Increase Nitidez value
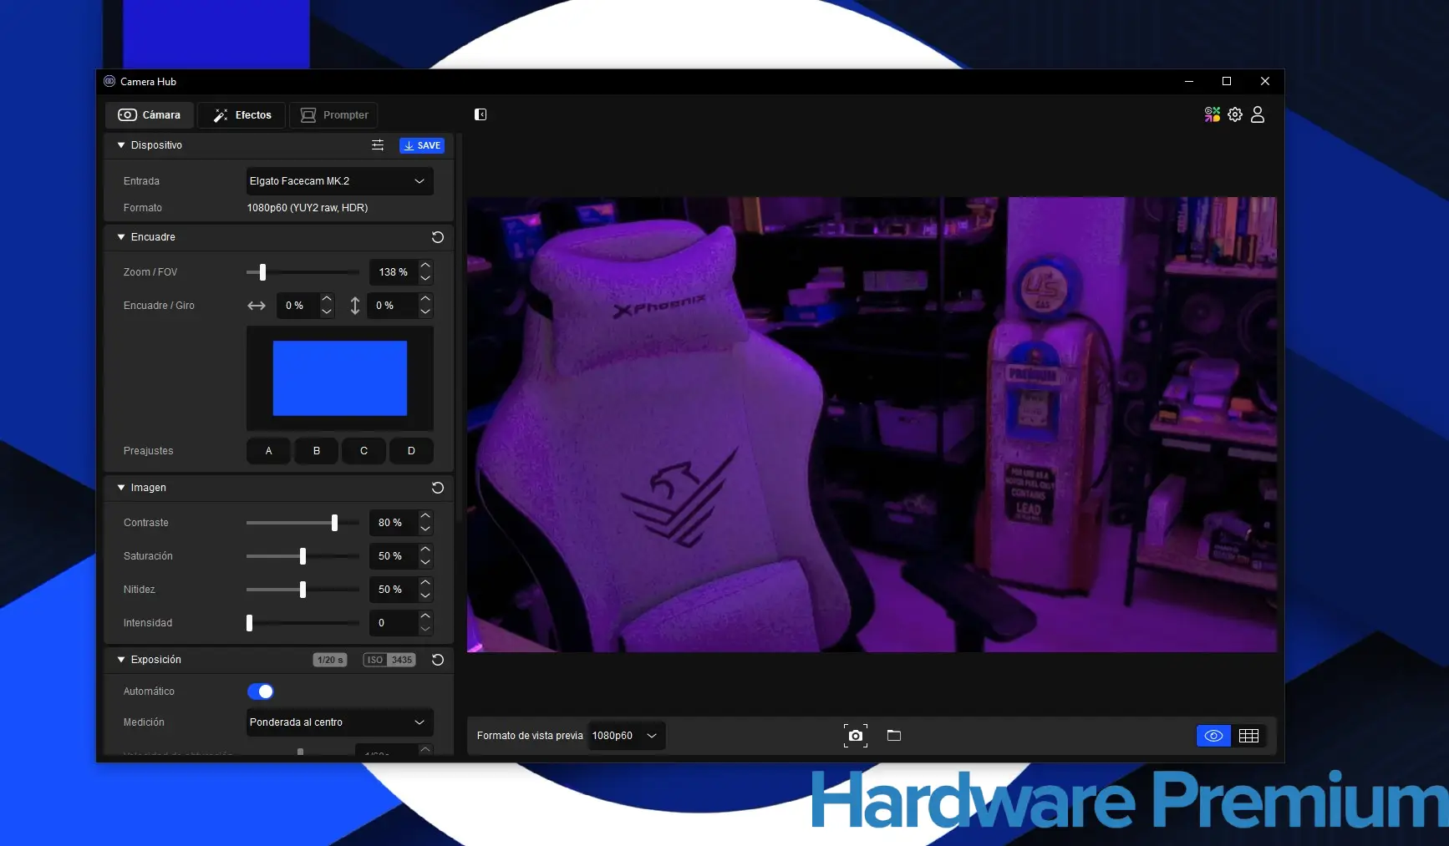This screenshot has height=846, width=1449. coord(425,583)
